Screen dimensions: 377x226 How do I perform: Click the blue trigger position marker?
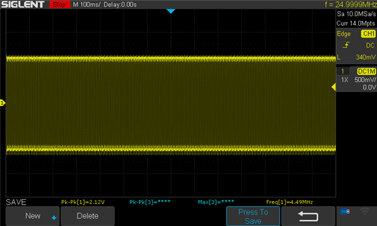[171, 11]
